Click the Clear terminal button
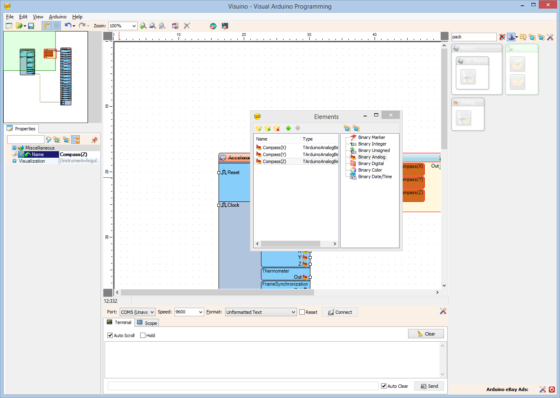 (426, 334)
